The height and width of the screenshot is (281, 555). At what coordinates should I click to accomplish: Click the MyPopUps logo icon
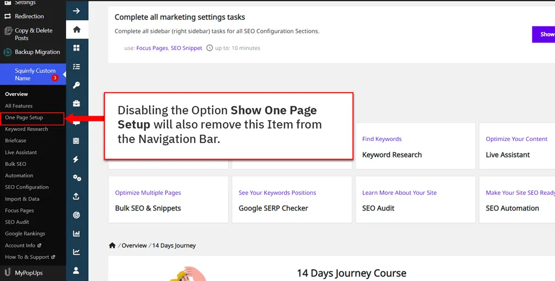[x=8, y=272]
